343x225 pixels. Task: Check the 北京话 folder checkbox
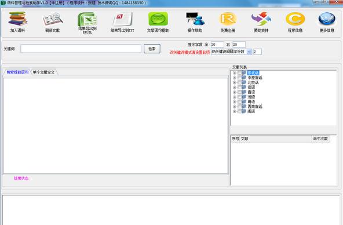239,82
